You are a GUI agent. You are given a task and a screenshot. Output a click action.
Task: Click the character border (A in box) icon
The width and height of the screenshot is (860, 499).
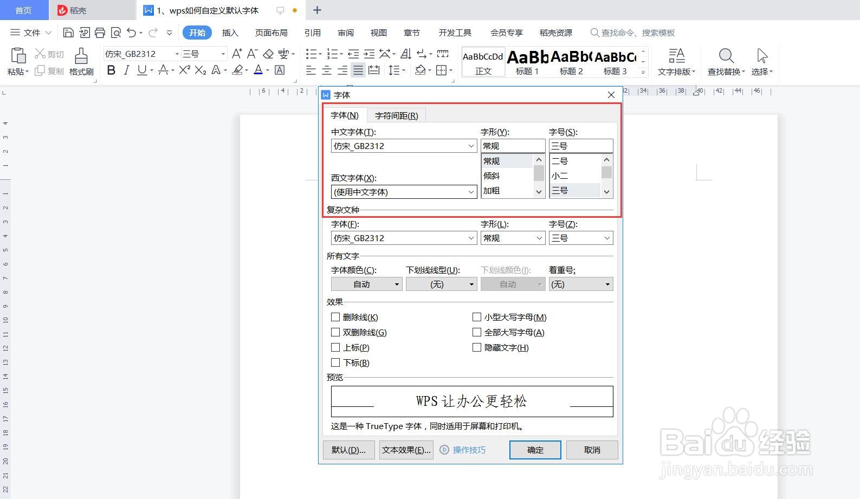tap(280, 70)
